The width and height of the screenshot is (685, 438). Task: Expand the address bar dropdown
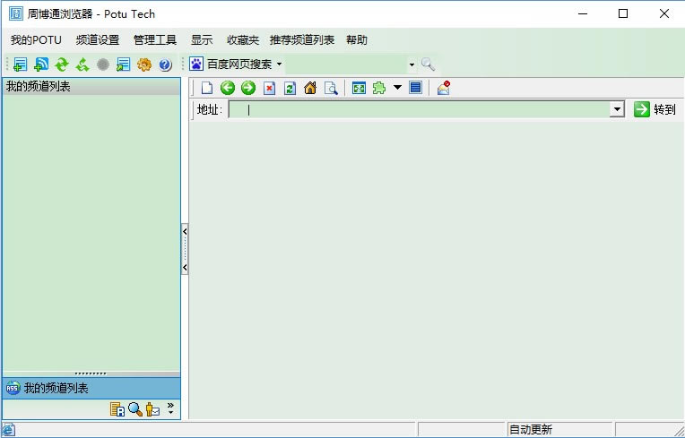[617, 109]
